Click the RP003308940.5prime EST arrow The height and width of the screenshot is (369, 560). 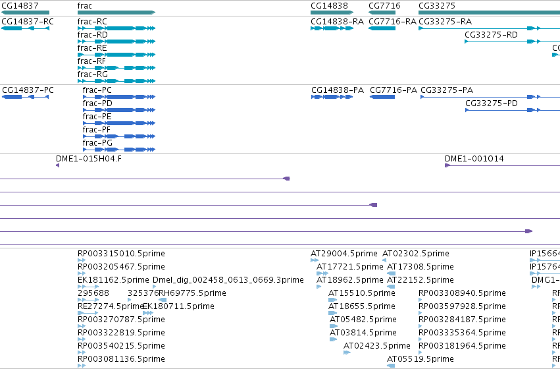(x=420, y=300)
